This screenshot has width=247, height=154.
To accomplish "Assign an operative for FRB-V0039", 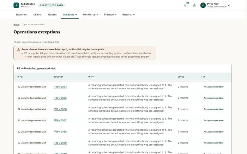I will point(213,143).
